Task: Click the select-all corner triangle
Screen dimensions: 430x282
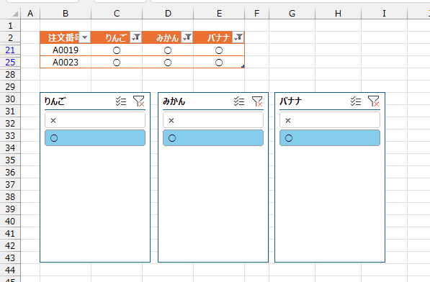Action: pyautogui.click(x=15, y=14)
